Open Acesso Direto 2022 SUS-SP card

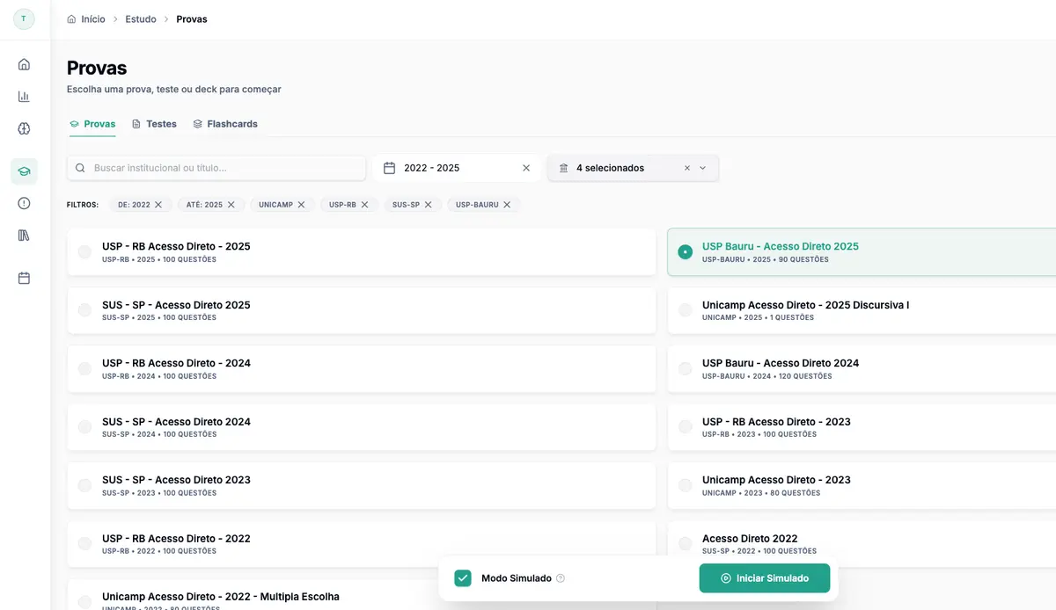pyautogui.click(x=862, y=544)
